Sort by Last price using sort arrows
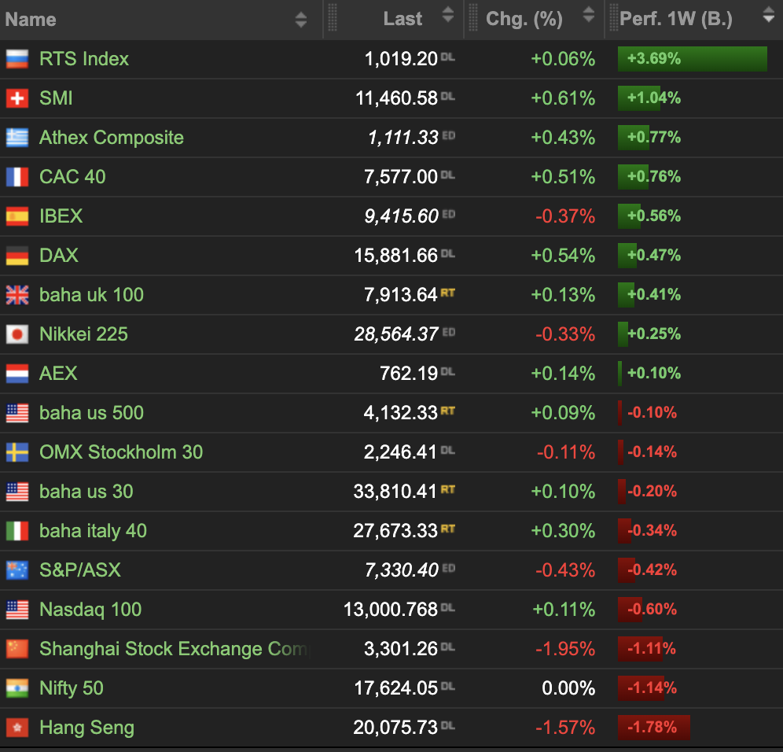The width and height of the screenshot is (783, 752). 448,16
